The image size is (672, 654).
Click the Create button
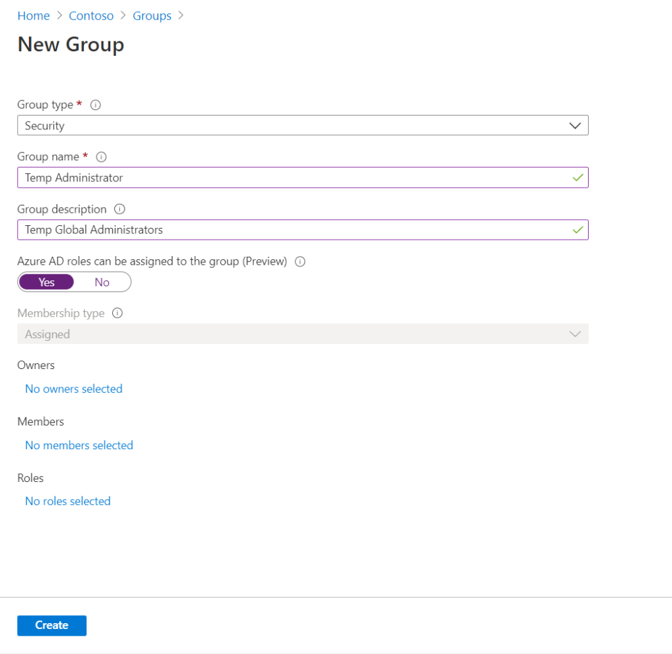point(51,625)
